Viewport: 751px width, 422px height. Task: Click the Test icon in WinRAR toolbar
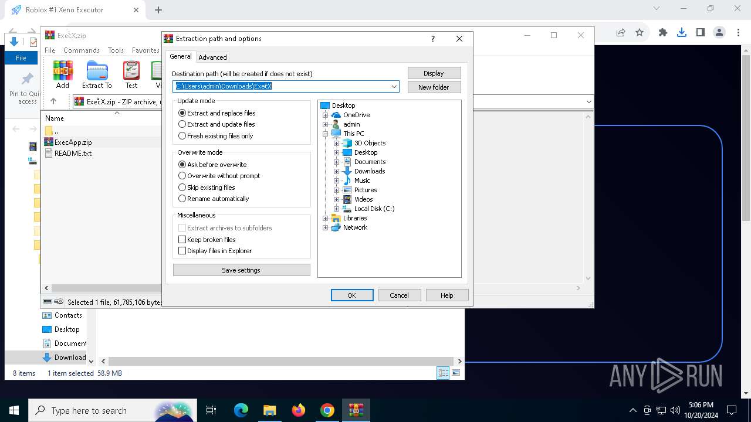point(131,75)
